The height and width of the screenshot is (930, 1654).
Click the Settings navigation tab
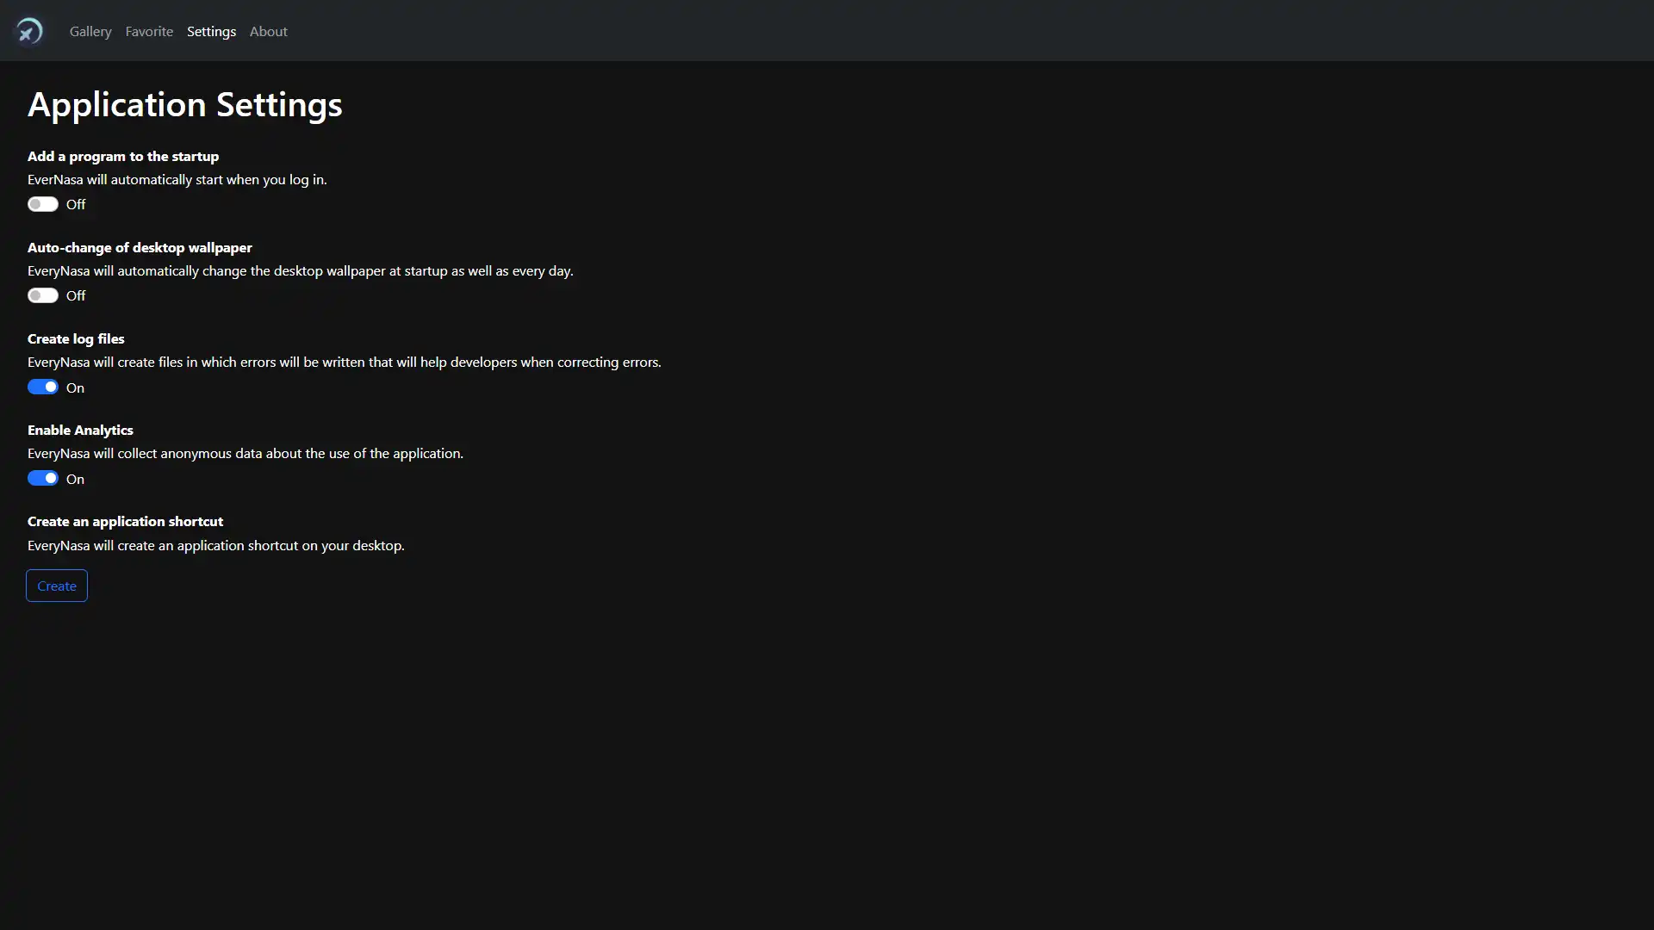pos(211,31)
